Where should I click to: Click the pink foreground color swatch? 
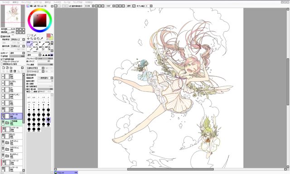pyautogui.click(x=48, y=35)
